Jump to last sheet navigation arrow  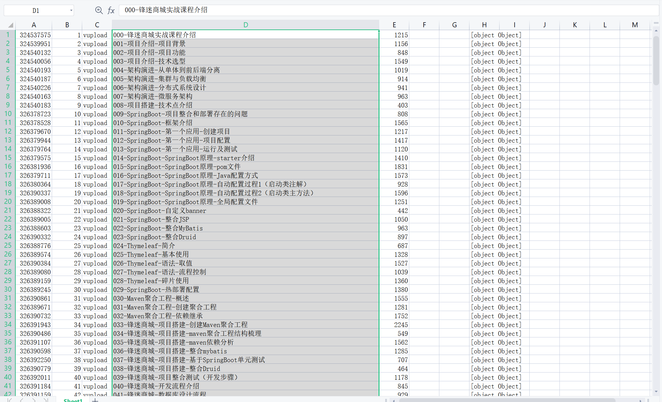click(46, 400)
